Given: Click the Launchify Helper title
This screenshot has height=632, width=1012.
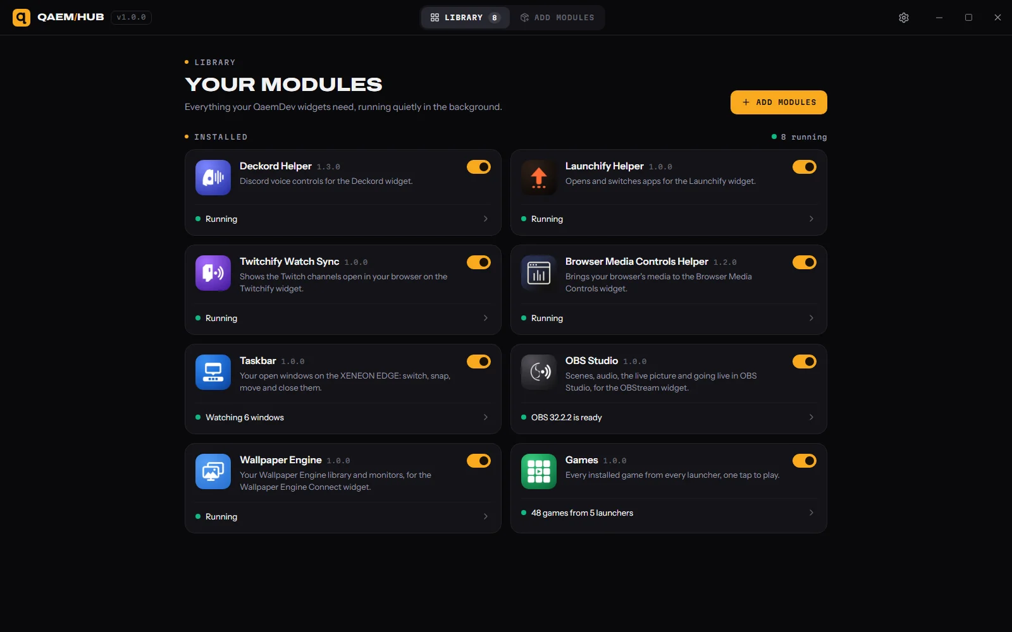Looking at the screenshot, I should (605, 166).
